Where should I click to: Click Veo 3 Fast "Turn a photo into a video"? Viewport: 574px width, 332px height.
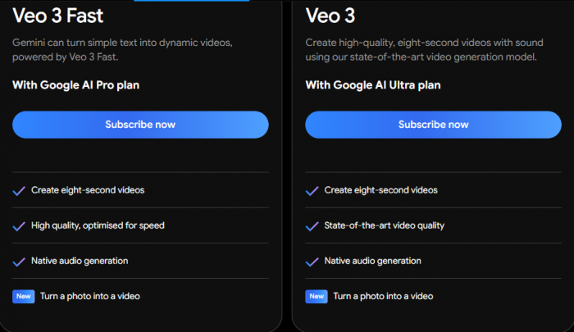(90, 296)
